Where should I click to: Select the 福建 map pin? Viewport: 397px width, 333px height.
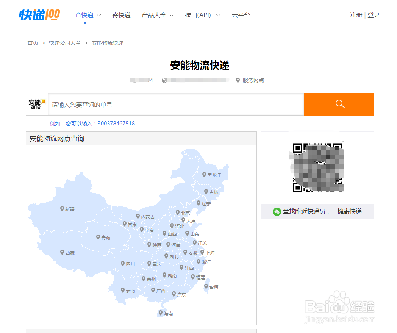click(193, 277)
